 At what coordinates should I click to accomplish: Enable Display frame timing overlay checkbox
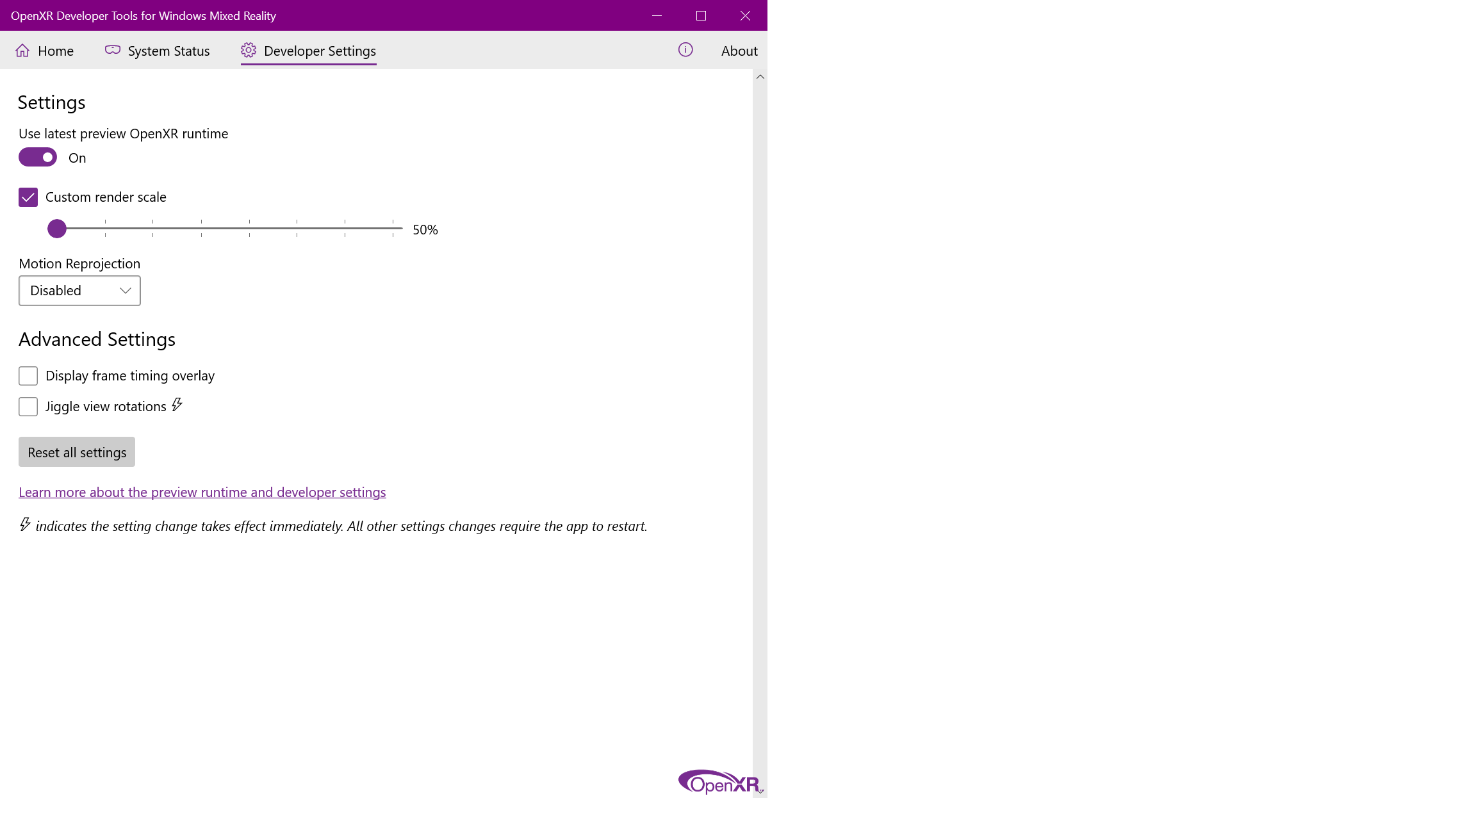28,376
